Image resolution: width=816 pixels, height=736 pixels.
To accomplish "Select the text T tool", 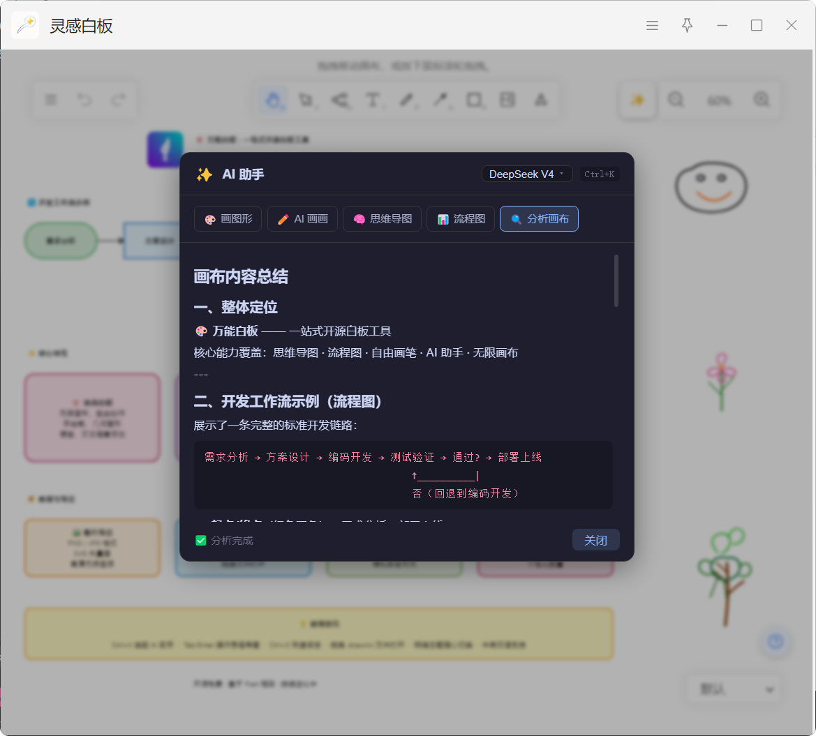I will [373, 100].
